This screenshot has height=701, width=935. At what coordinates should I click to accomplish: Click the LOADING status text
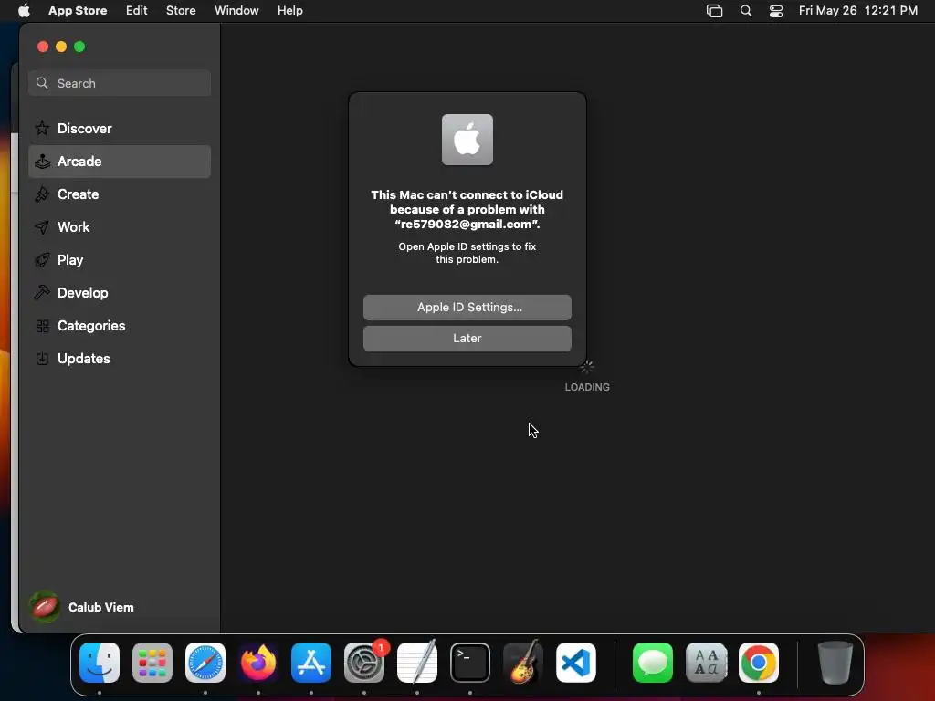pos(587,387)
